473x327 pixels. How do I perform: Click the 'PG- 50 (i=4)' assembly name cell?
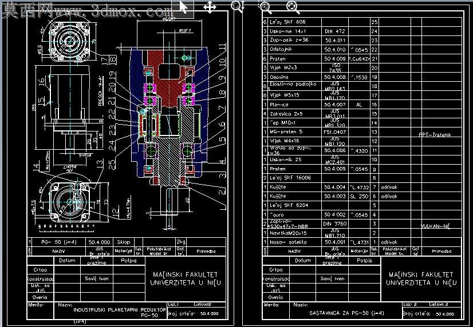58,242
